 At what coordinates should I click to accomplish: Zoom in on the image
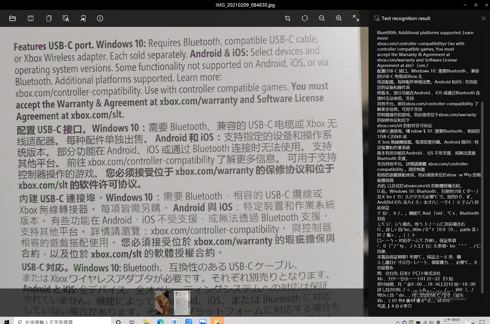point(339,18)
